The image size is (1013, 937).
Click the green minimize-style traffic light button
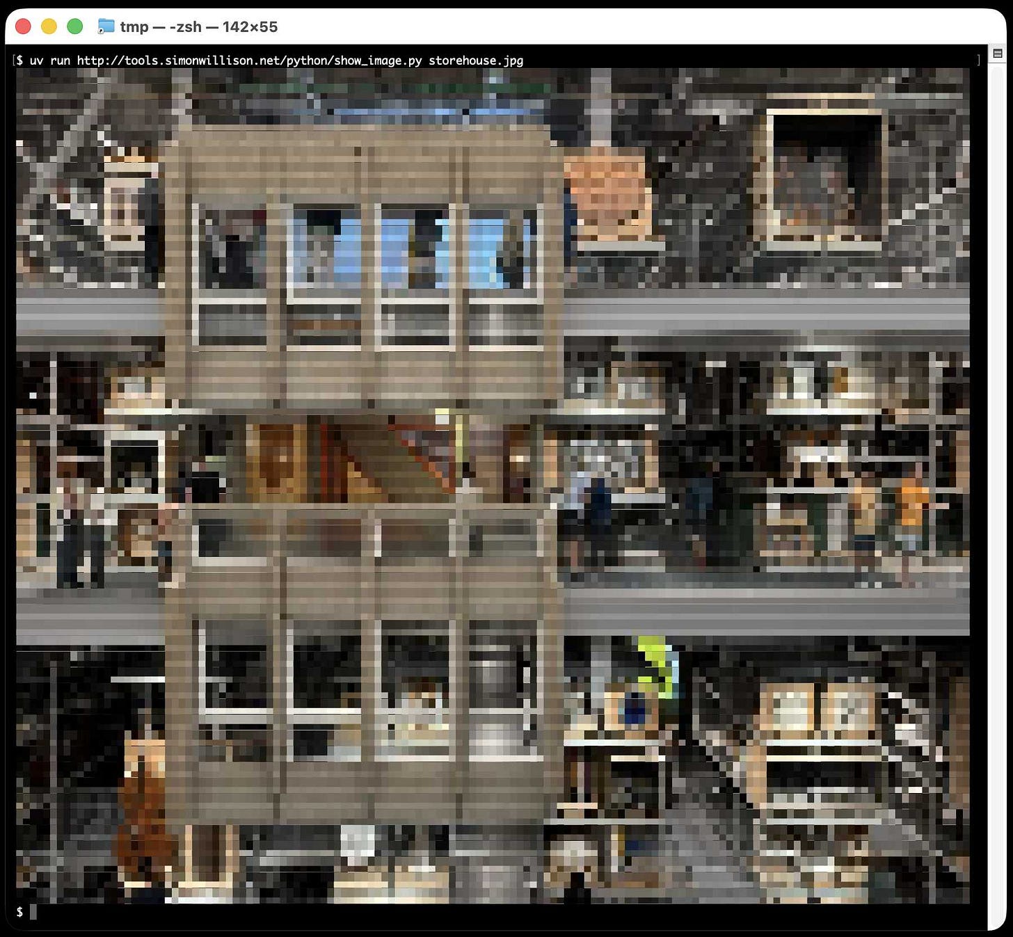(x=74, y=25)
